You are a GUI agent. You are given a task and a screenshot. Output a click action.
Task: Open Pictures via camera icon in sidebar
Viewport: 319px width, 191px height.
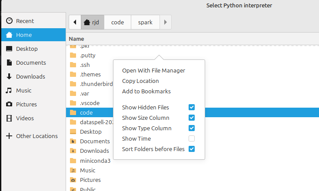[x=9, y=104]
